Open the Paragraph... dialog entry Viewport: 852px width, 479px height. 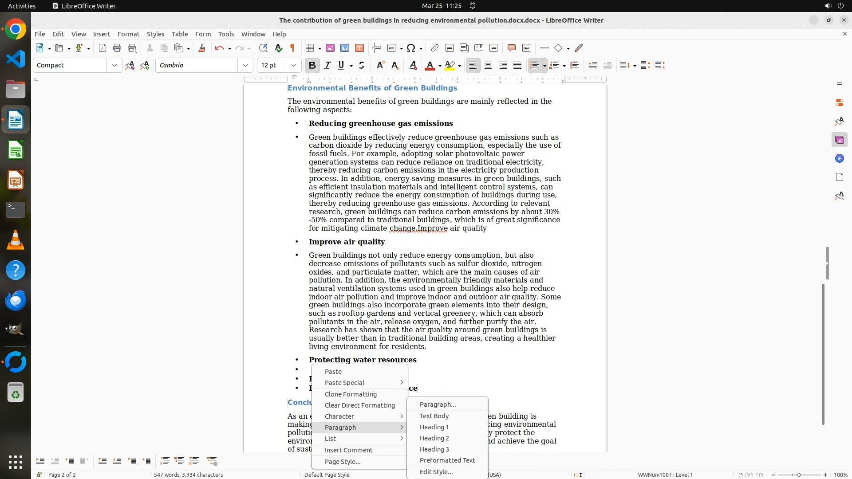[x=438, y=404]
